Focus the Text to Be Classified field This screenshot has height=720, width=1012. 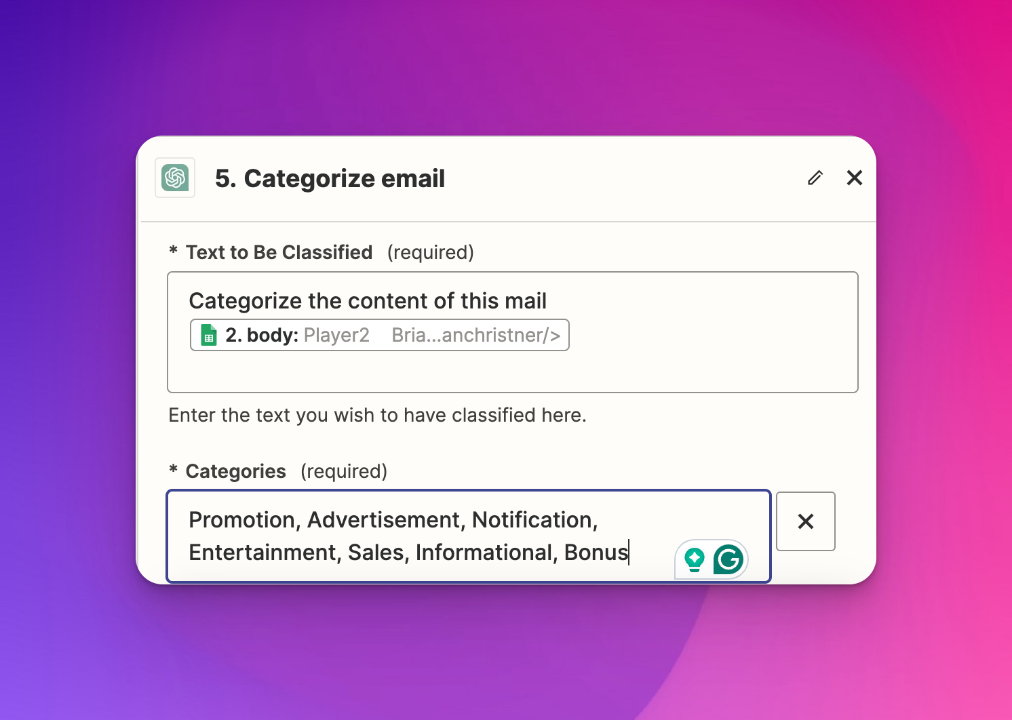pyautogui.click(x=513, y=332)
